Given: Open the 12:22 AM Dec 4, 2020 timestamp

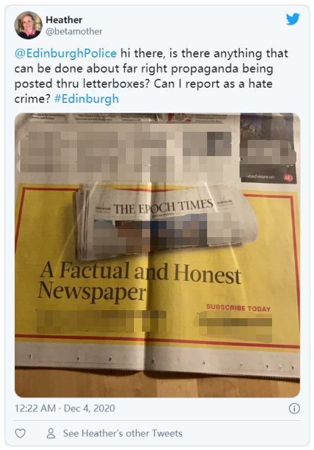Looking at the screenshot, I should click(65, 408).
